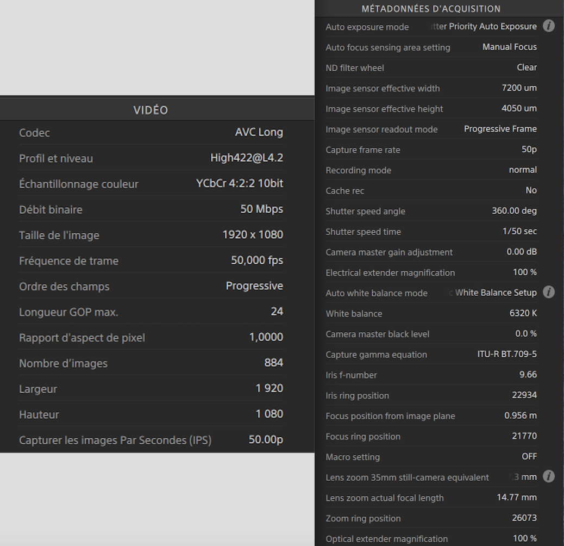The width and height of the screenshot is (564, 546).
Task: Select the Échantillonnage couleur YCbCr 4:2:2 10bit value
Action: [x=240, y=184]
